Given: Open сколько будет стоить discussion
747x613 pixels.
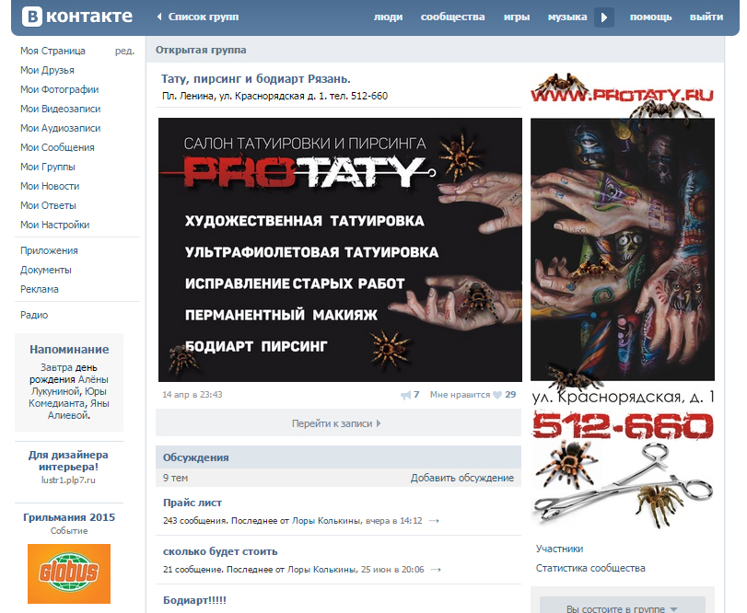Looking at the screenshot, I should (x=220, y=551).
